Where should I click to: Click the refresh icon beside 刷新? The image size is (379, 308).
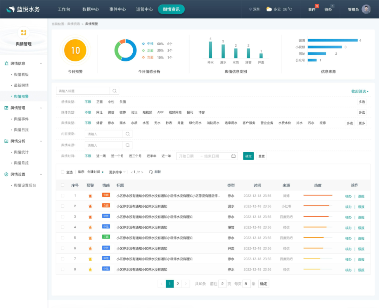tap(151, 172)
